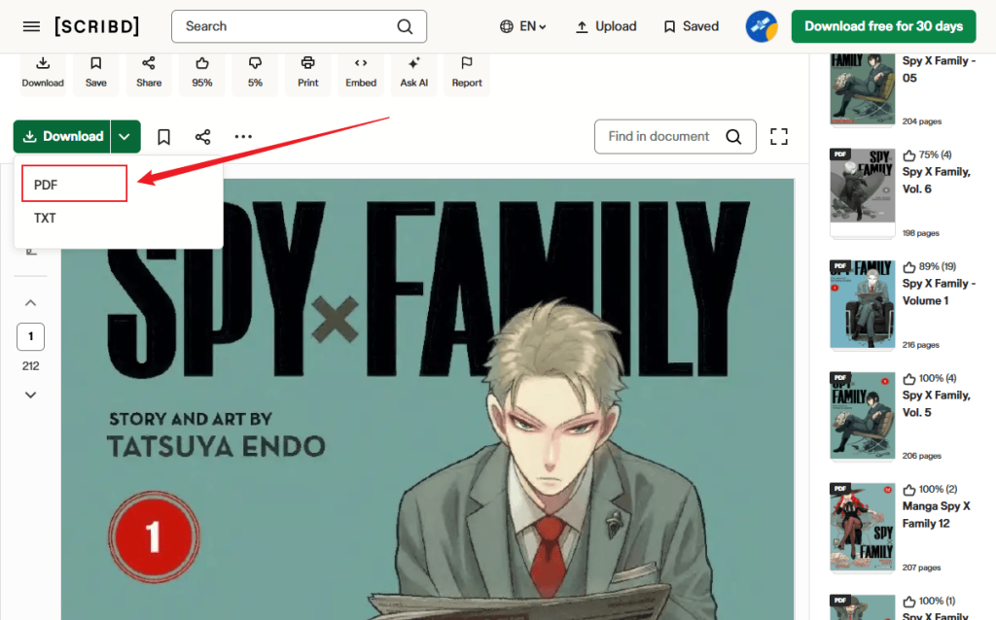This screenshot has height=620, width=996.
Task: Enter fullscreen view mode
Action: (x=778, y=136)
